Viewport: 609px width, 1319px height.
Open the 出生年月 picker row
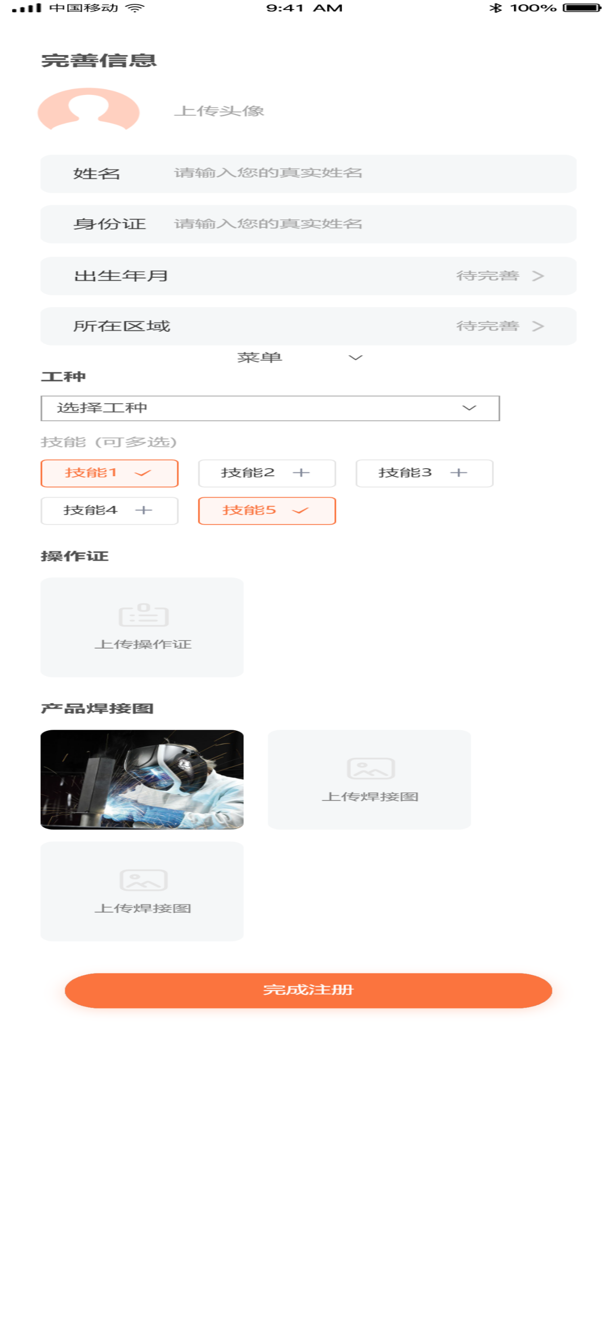(308, 276)
